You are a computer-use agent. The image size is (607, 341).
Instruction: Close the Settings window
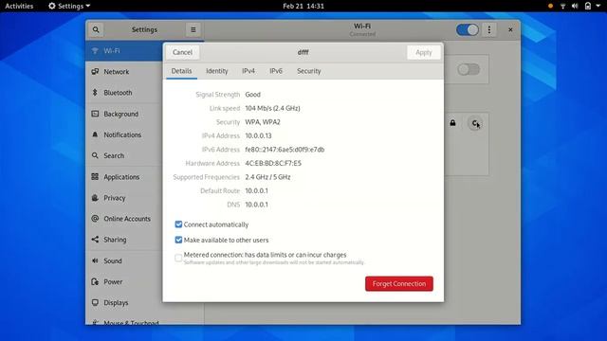(x=510, y=29)
